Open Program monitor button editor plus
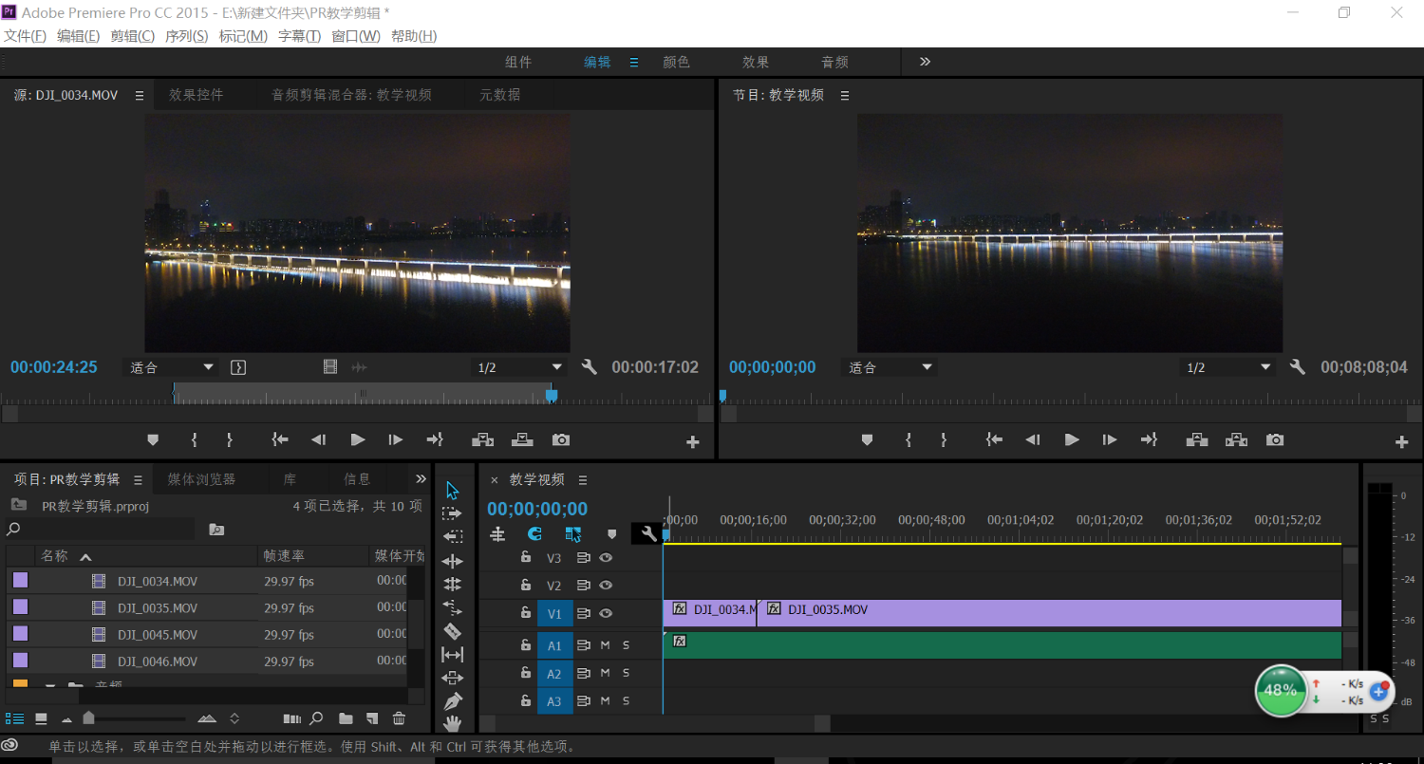 pyautogui.click(x=1401, y=441)
